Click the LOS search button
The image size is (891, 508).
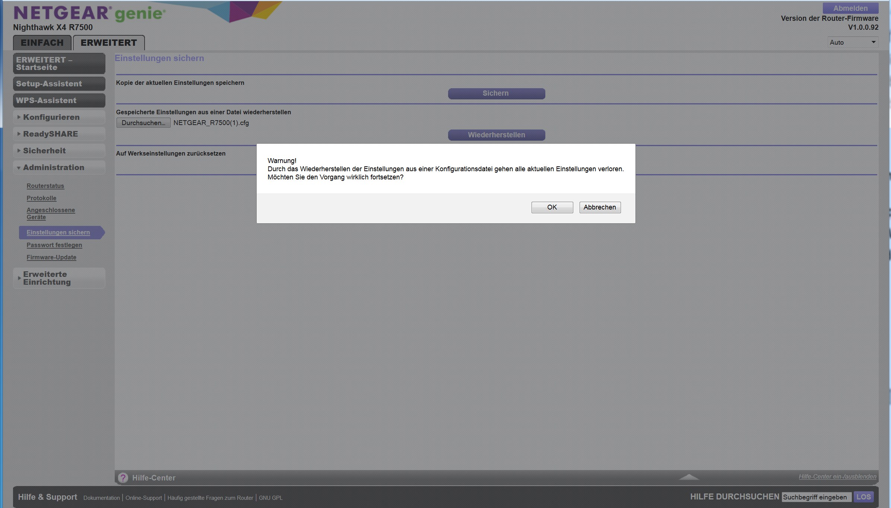click(863, 497)
